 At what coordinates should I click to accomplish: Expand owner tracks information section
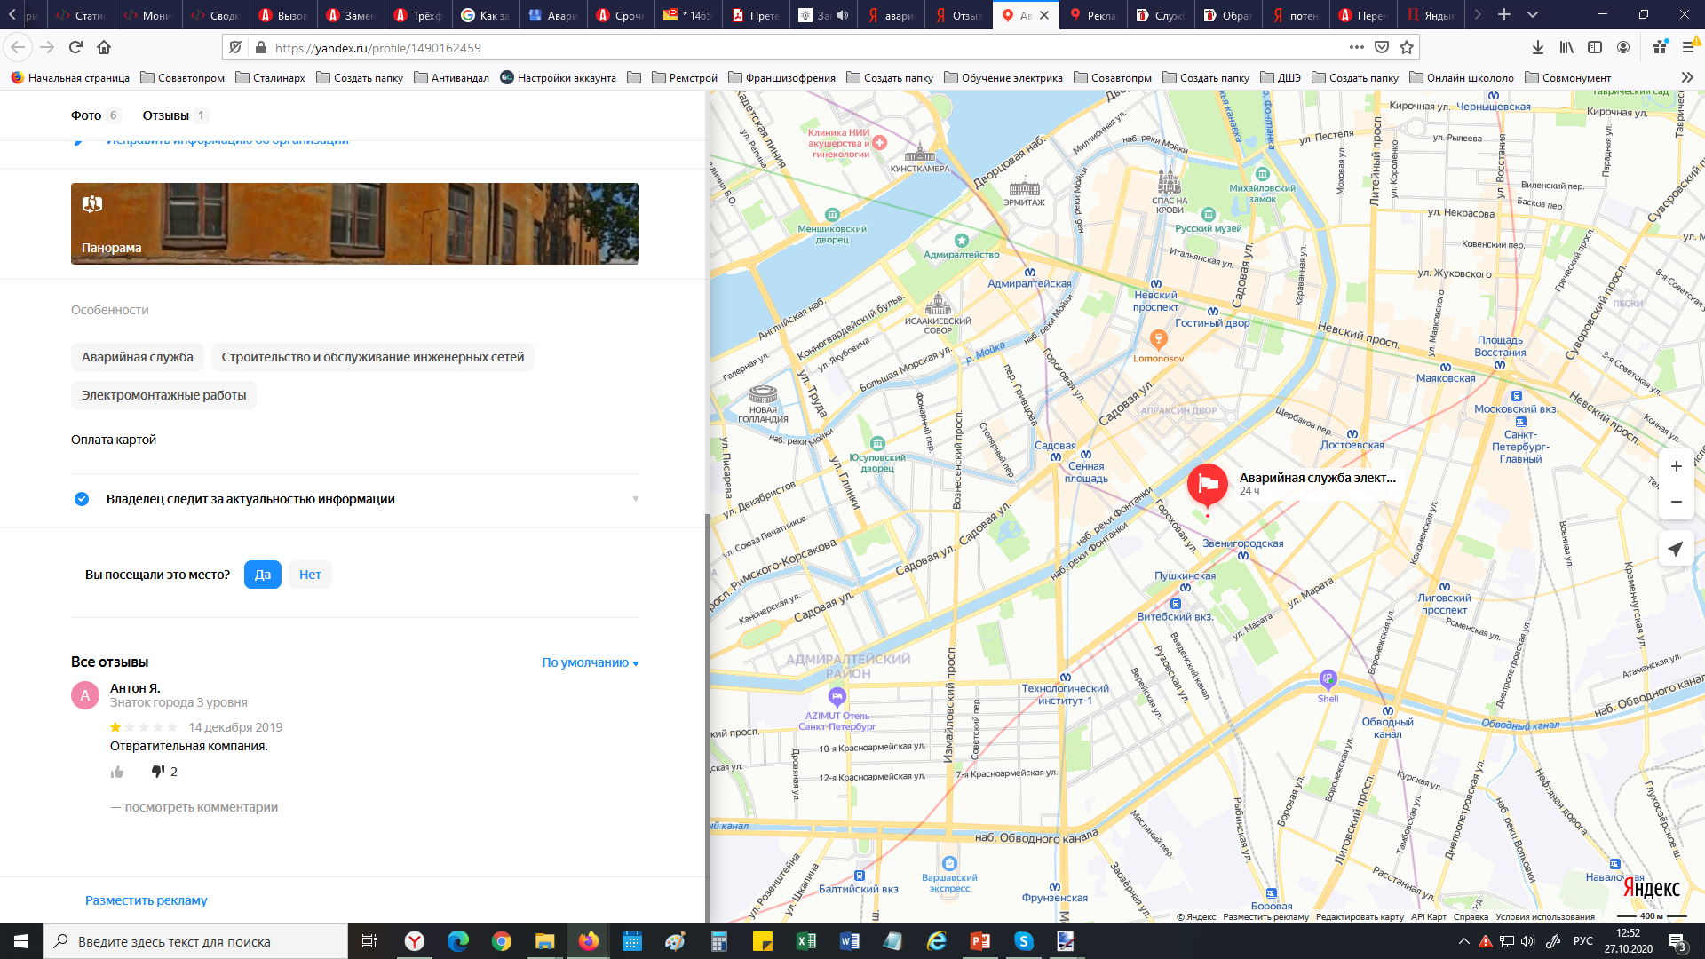[635, 499]
